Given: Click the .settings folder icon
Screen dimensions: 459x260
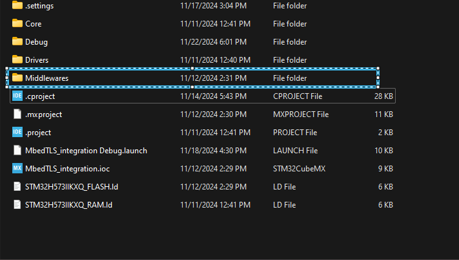Looking at the screenshot, I should (x=17, y=6).
